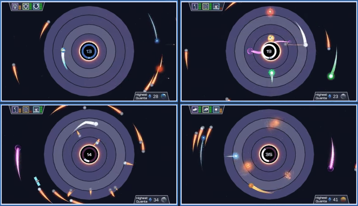The height and width of the screenshot is (206, 358).
Task: Click the red glowing orb in top-left panel
Action: (x=160, y=69)
